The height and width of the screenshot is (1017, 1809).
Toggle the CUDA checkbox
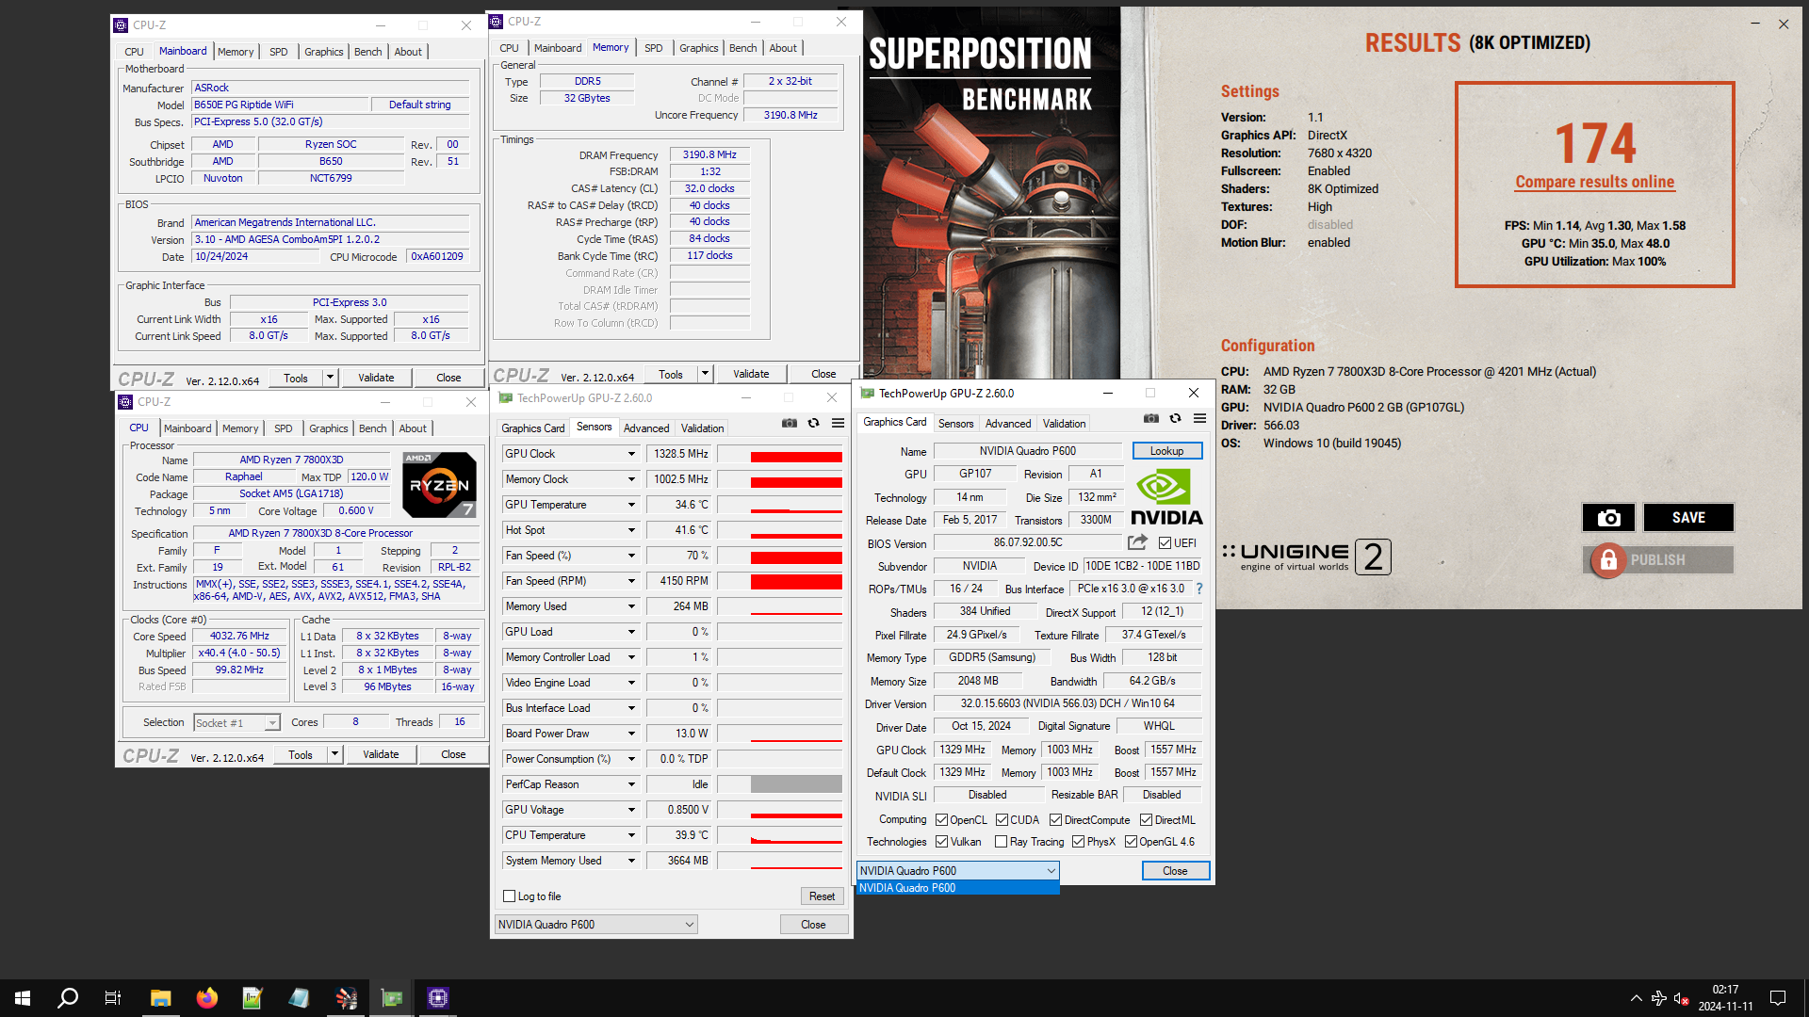[1002, 820]
